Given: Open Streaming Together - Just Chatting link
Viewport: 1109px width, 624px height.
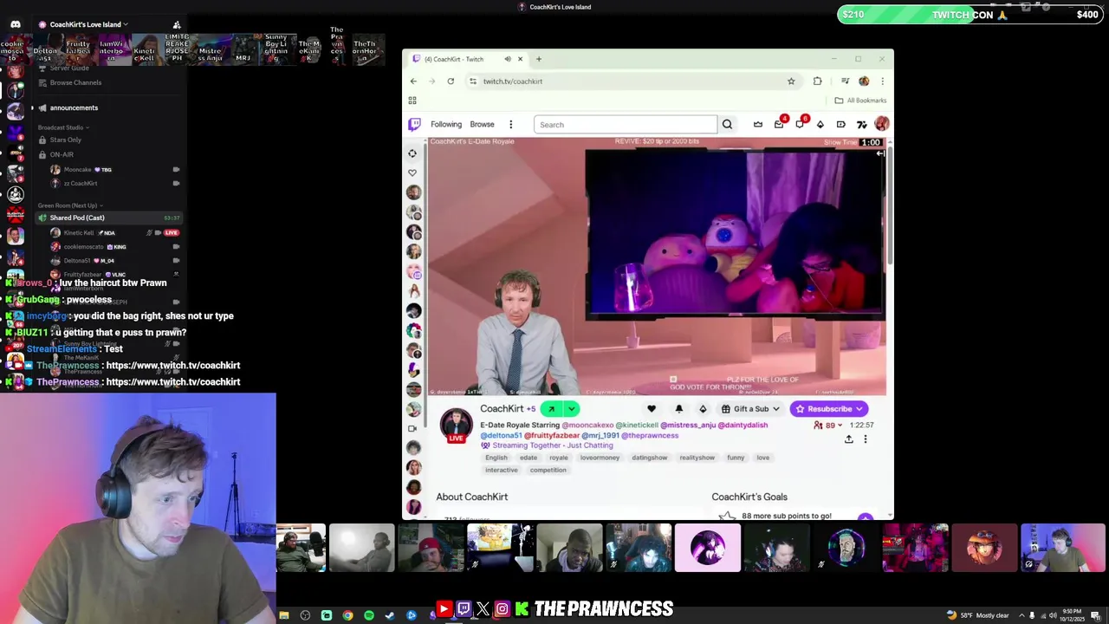Looking at the screenshot, I should tap(553, 445).
